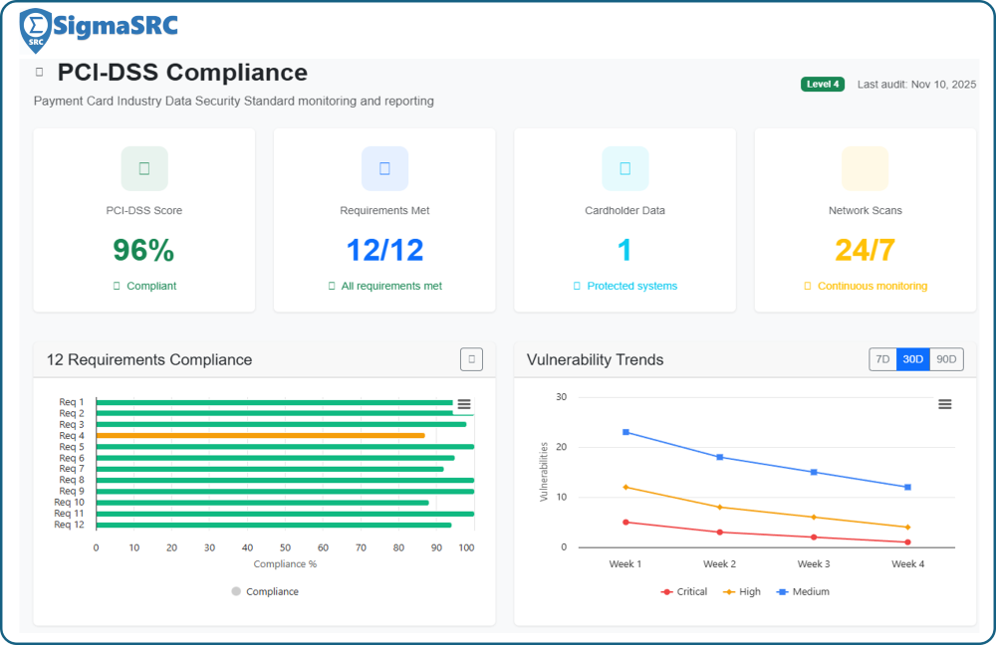Viewport: 996px width, 645px height.
Task: Switch Vulnerability Trends to 7D range
Action: [x=882, y=359]
